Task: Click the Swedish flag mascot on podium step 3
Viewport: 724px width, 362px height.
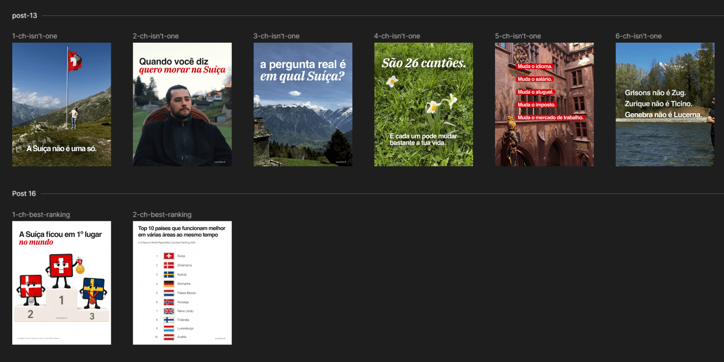Action: point(93,293)
